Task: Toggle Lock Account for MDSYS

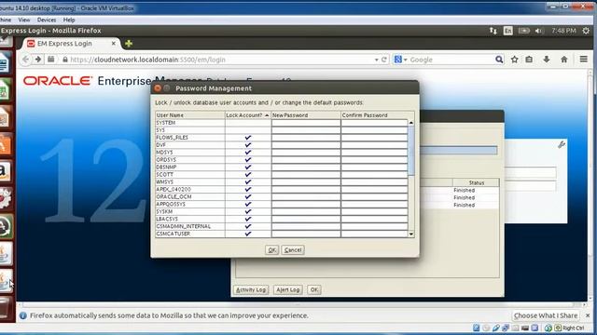Action: pyautogui.click(x=248, y=153)
